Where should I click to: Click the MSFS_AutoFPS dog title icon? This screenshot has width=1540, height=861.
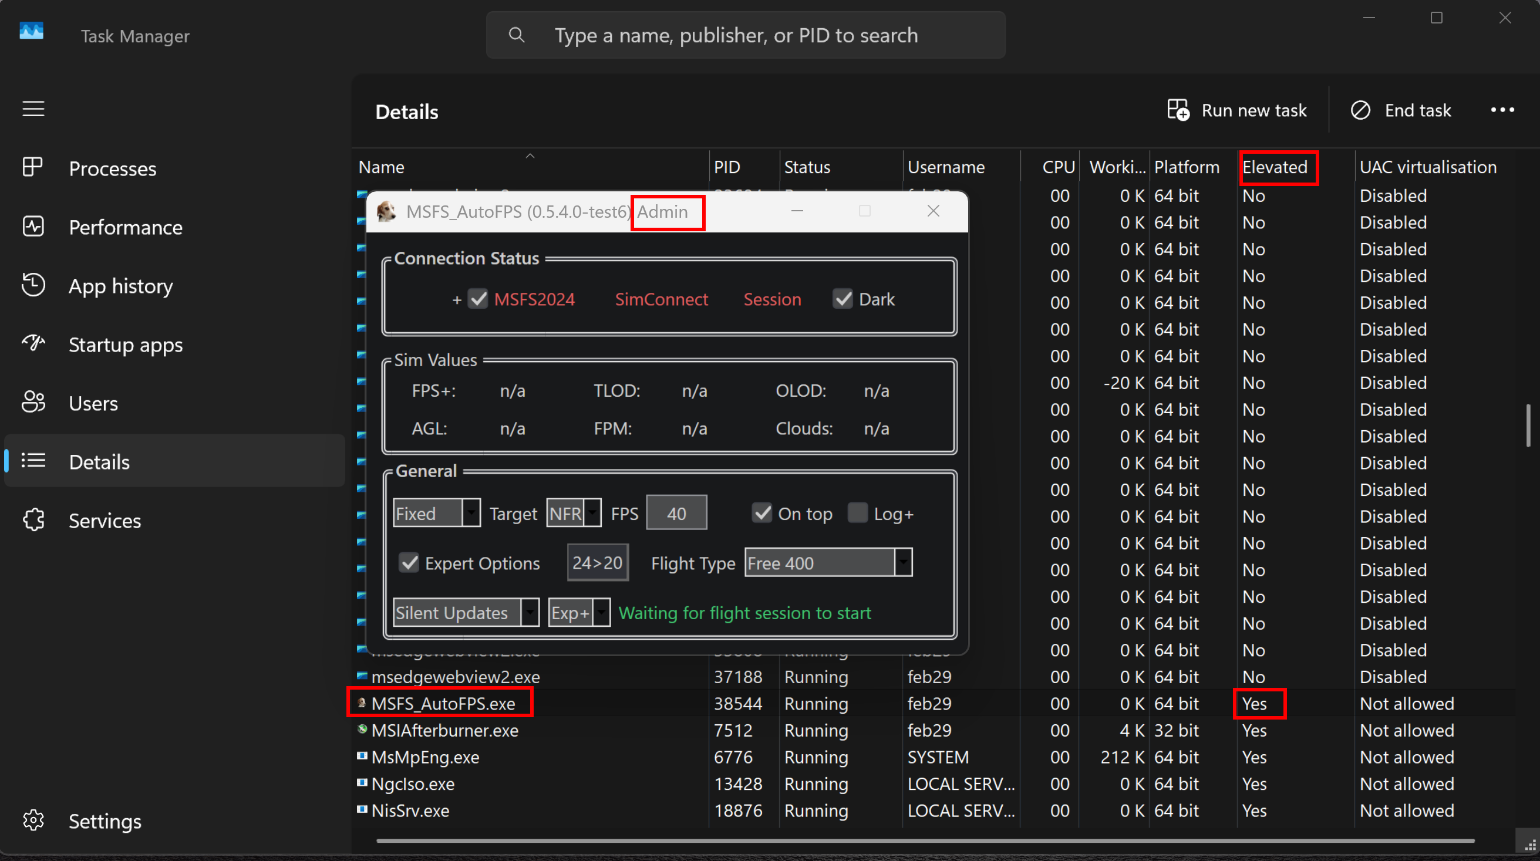[x=386, y=211]
